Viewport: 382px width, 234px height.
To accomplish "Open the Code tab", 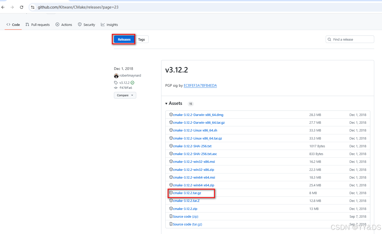I will pyautogui.click(x=13, y=25).
